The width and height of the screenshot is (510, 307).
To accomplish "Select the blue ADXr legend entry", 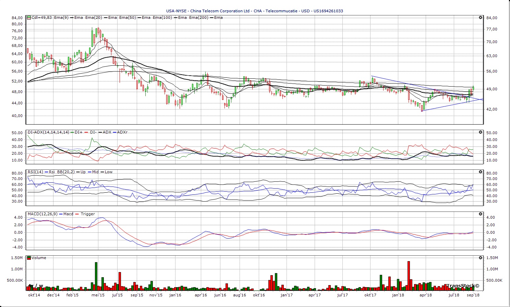I will point(120,132).
